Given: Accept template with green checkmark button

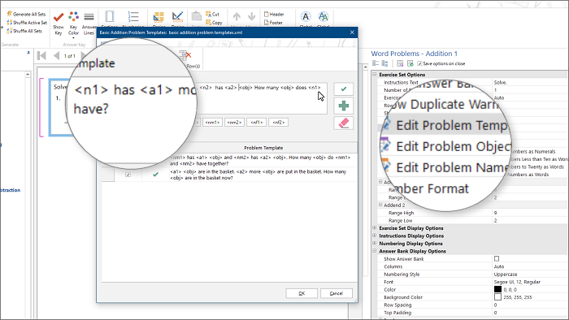Looking at the screenshot, I should 343,89.
